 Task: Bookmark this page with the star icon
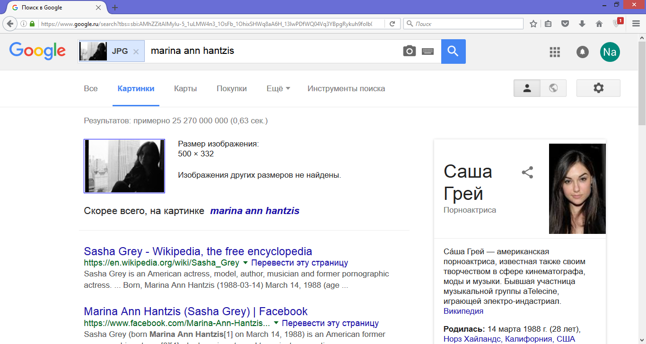click(x=533, y=24)
